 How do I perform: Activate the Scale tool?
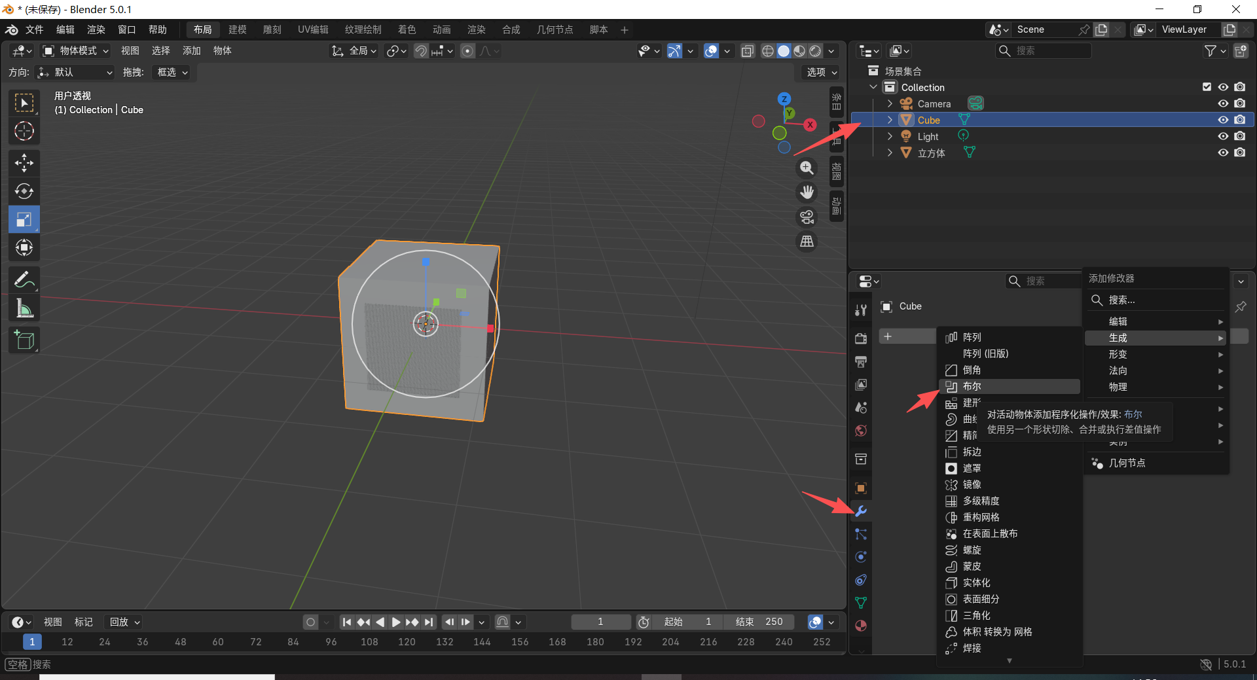pyautogui.click(x=24, y=219)
